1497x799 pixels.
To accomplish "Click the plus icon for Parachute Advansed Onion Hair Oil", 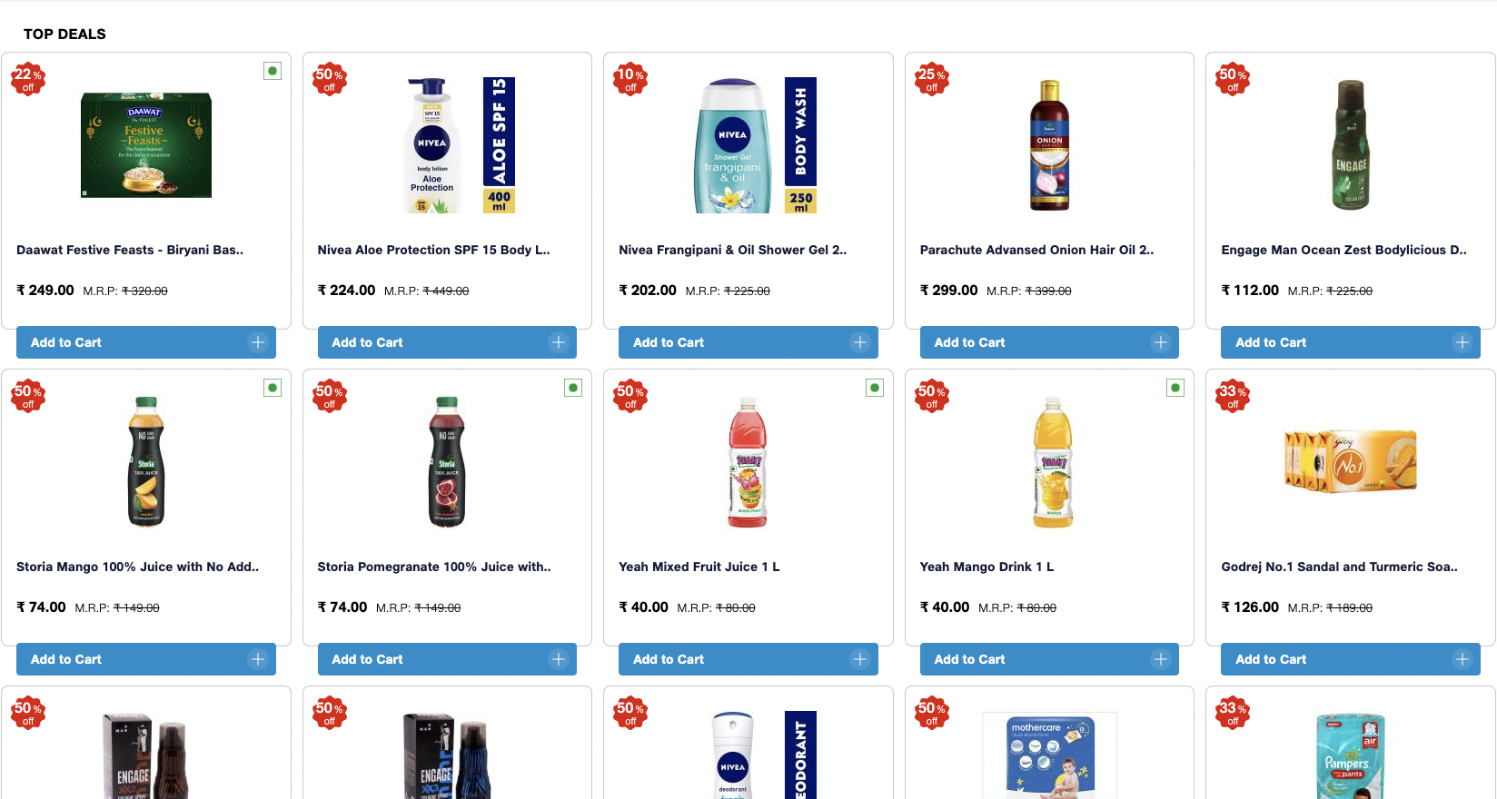I will click(1161, 342).
